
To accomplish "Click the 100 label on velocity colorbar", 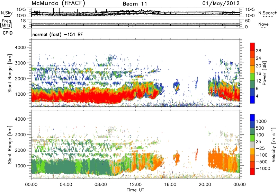I will (261, 135).
